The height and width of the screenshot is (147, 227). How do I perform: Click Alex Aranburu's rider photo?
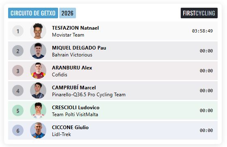click(x=38, y=71)
